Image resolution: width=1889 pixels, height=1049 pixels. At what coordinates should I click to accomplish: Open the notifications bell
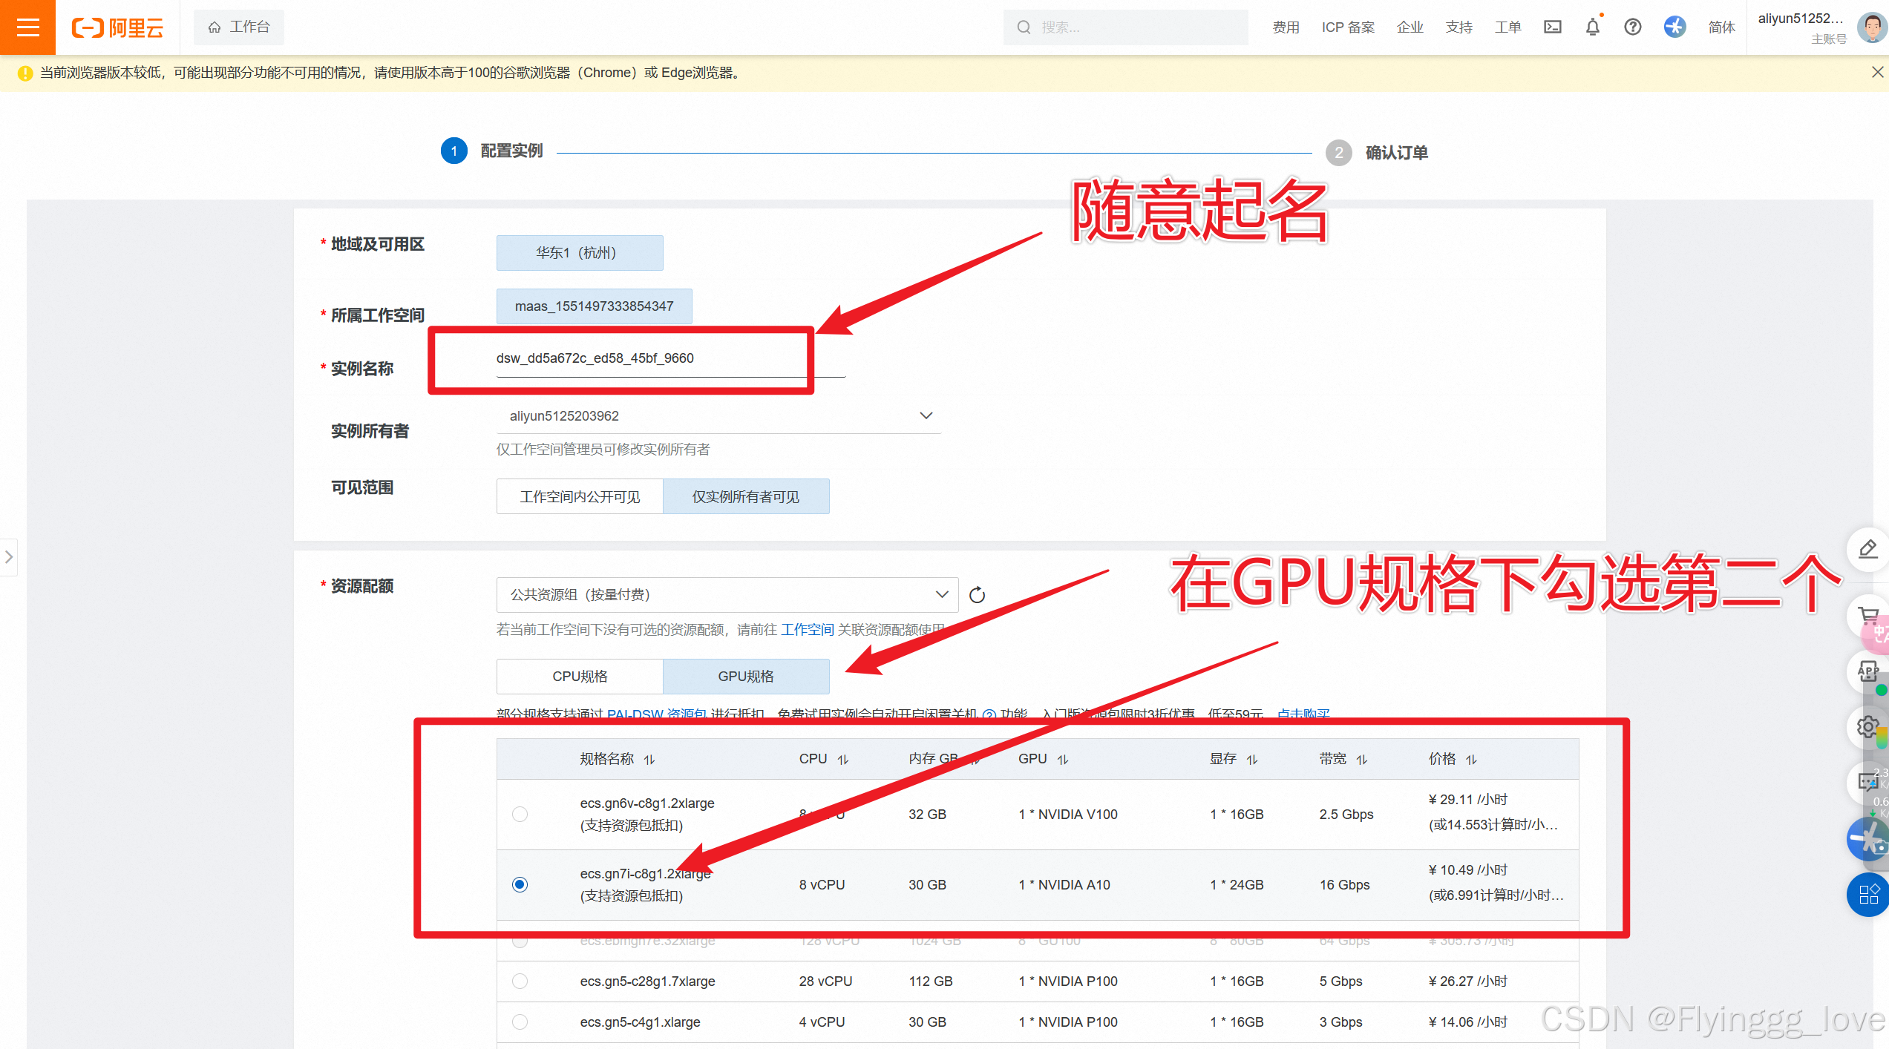pos(1593,27)
